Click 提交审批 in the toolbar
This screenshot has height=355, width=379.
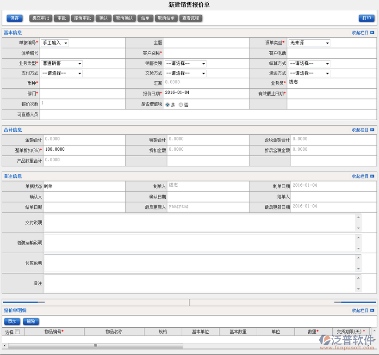tap(40, 18)
